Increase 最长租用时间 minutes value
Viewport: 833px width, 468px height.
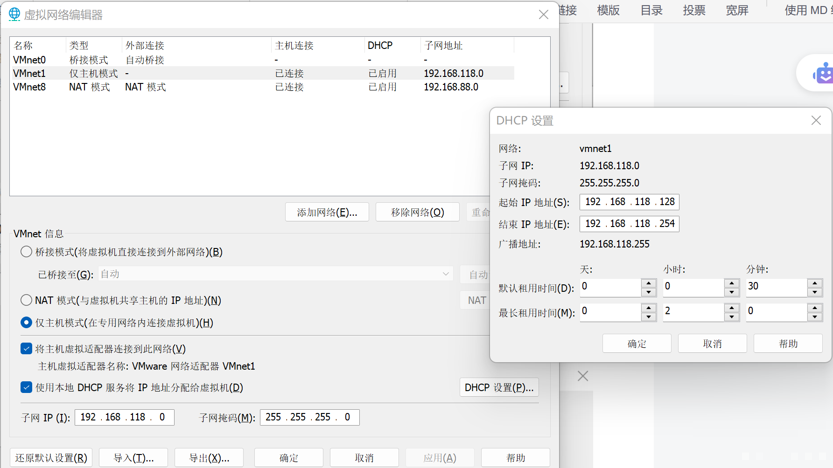[x=815, y=308]
